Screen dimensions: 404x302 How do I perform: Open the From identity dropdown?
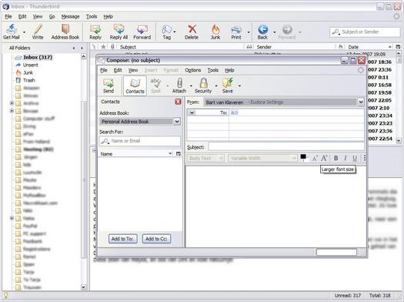tap(284, 102)
